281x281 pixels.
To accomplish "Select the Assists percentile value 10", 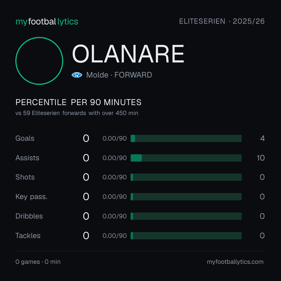I will [x=261, y=158].
